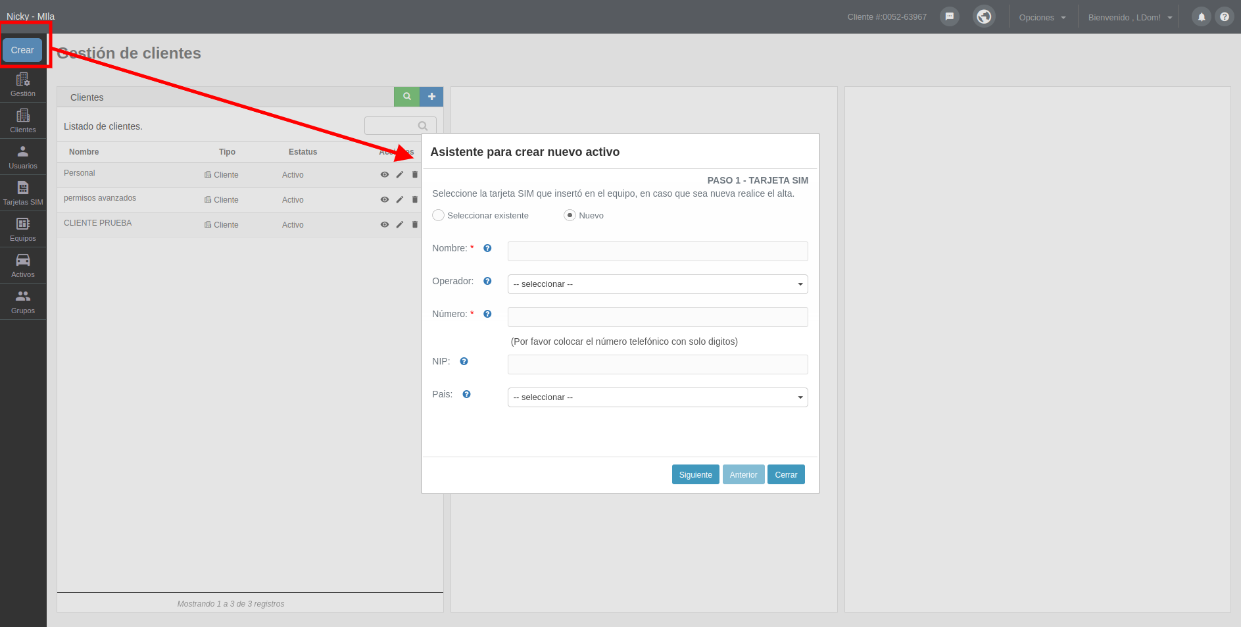This screenshot has height=627, width=1241.
Task: Open the Activos sidebar section
Action: (x=23, y=265)
